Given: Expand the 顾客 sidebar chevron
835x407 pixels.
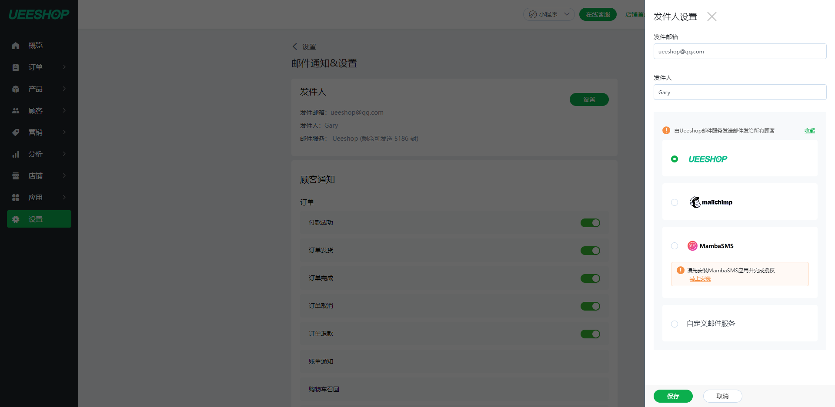Looking at the screenshot, I should click(x=64, y=110).
